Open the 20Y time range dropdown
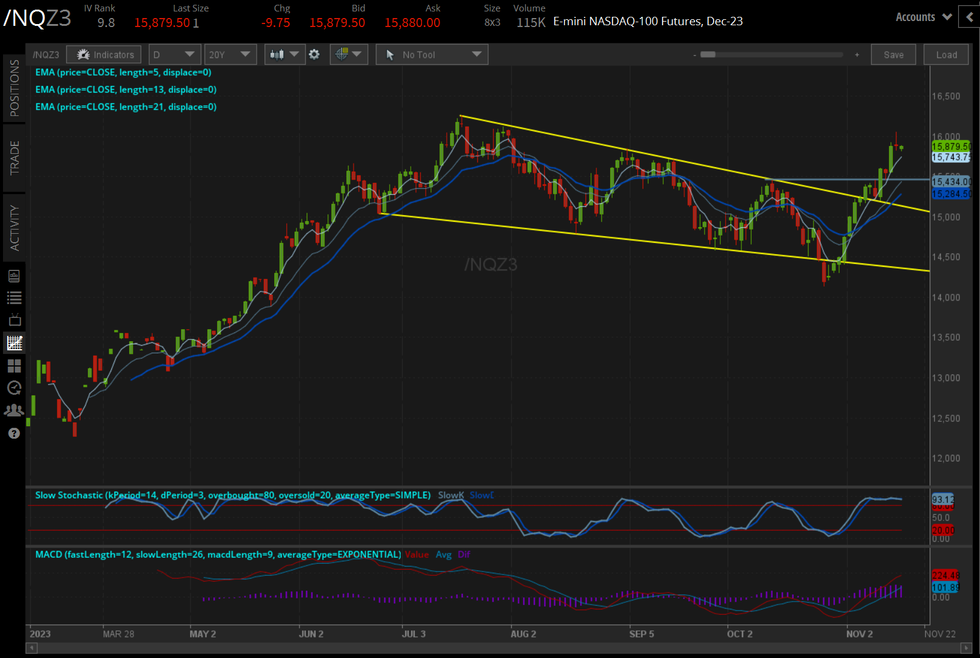Image resolution: width=980 pixels, height=658 pixels. (230, 55)
